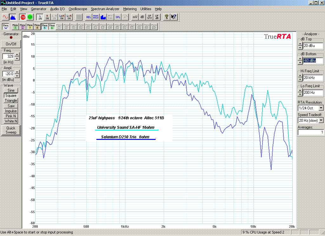The width and height of the screenshot is (325, 236).
Task: Select Square waveform
Action: 11,95
